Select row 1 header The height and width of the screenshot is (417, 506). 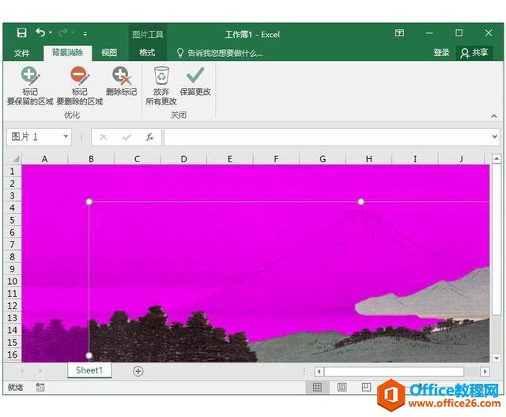coord(13,171)
